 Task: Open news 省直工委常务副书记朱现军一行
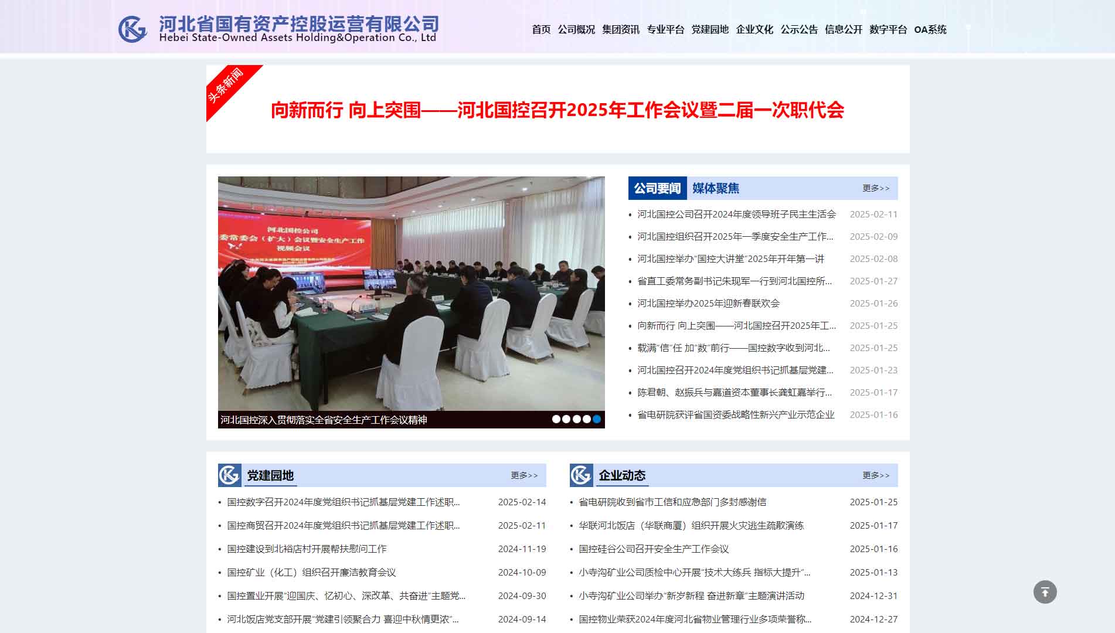pyautogui.click(x=735, y=281)
